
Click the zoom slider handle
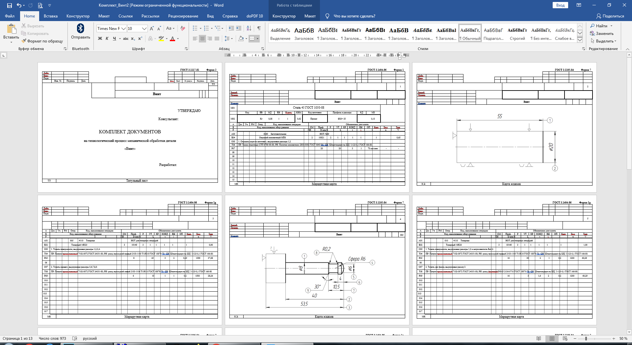(x=586, y=338)
